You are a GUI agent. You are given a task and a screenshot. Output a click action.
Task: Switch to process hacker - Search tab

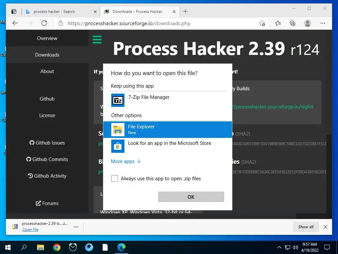pyautogui.click(x=61, y=12)
